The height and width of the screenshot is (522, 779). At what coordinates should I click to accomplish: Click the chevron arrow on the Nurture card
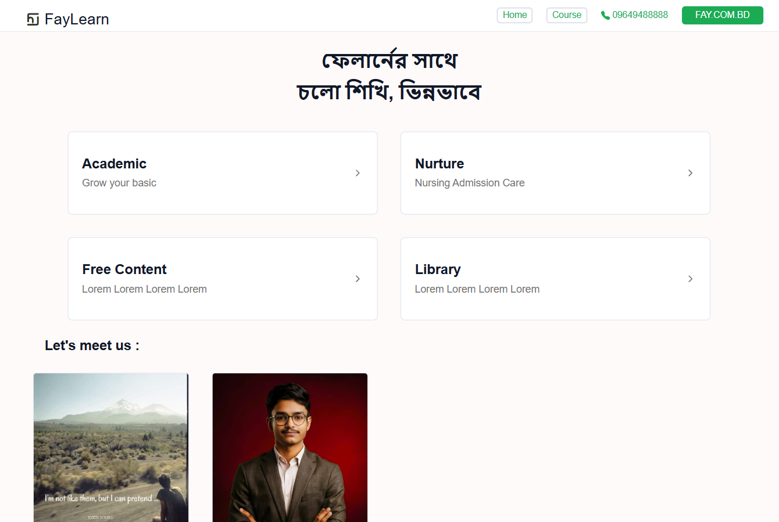(x=690, y=173)
